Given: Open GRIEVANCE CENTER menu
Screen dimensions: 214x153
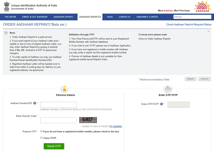Looking at the screenshot, I should tap(147, 17).
